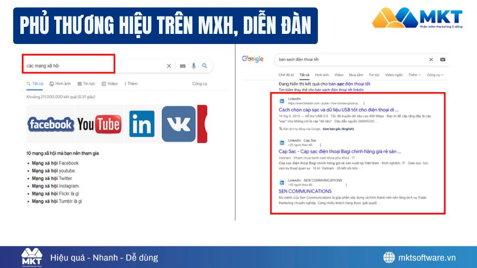This screenshot has width=477, height=268.
Task: Open 'Cách chọn cáp sạc và dữ liệu USB' result
Action: click(338, 110)
